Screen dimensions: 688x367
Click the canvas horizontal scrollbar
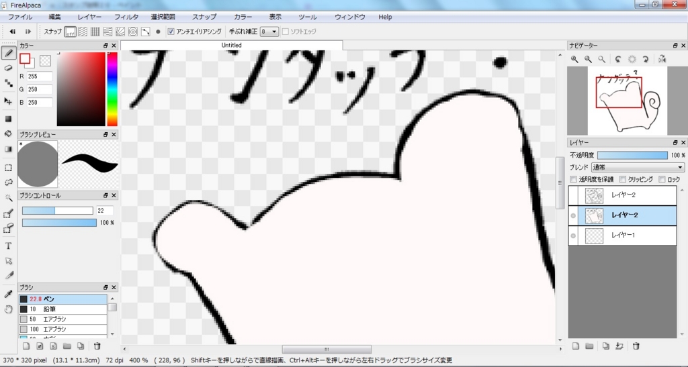pos(327,350)
